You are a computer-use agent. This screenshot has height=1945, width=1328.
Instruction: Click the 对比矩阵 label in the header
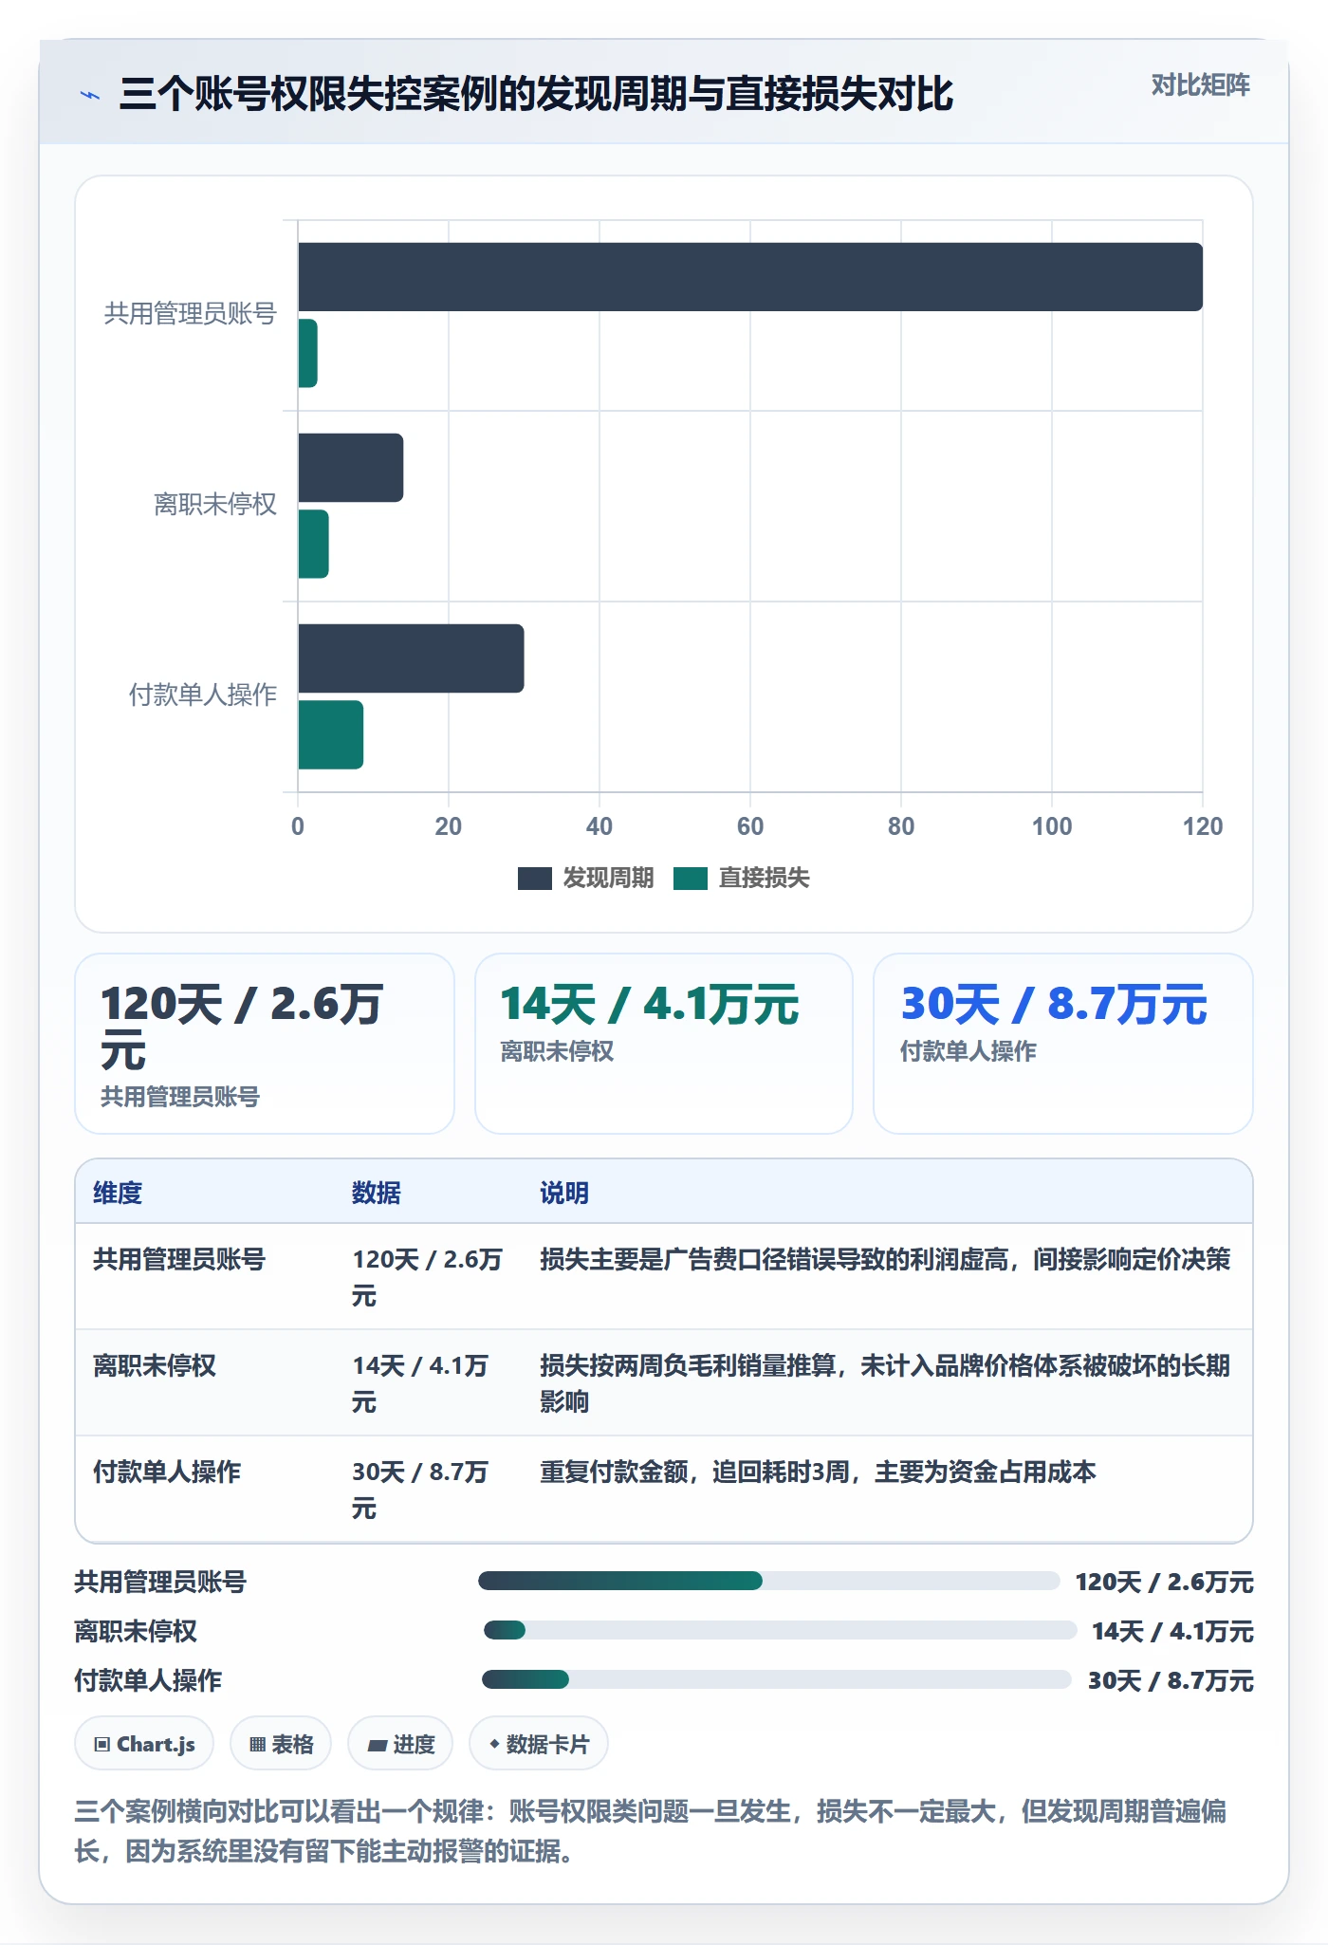tap(1200, 85)
